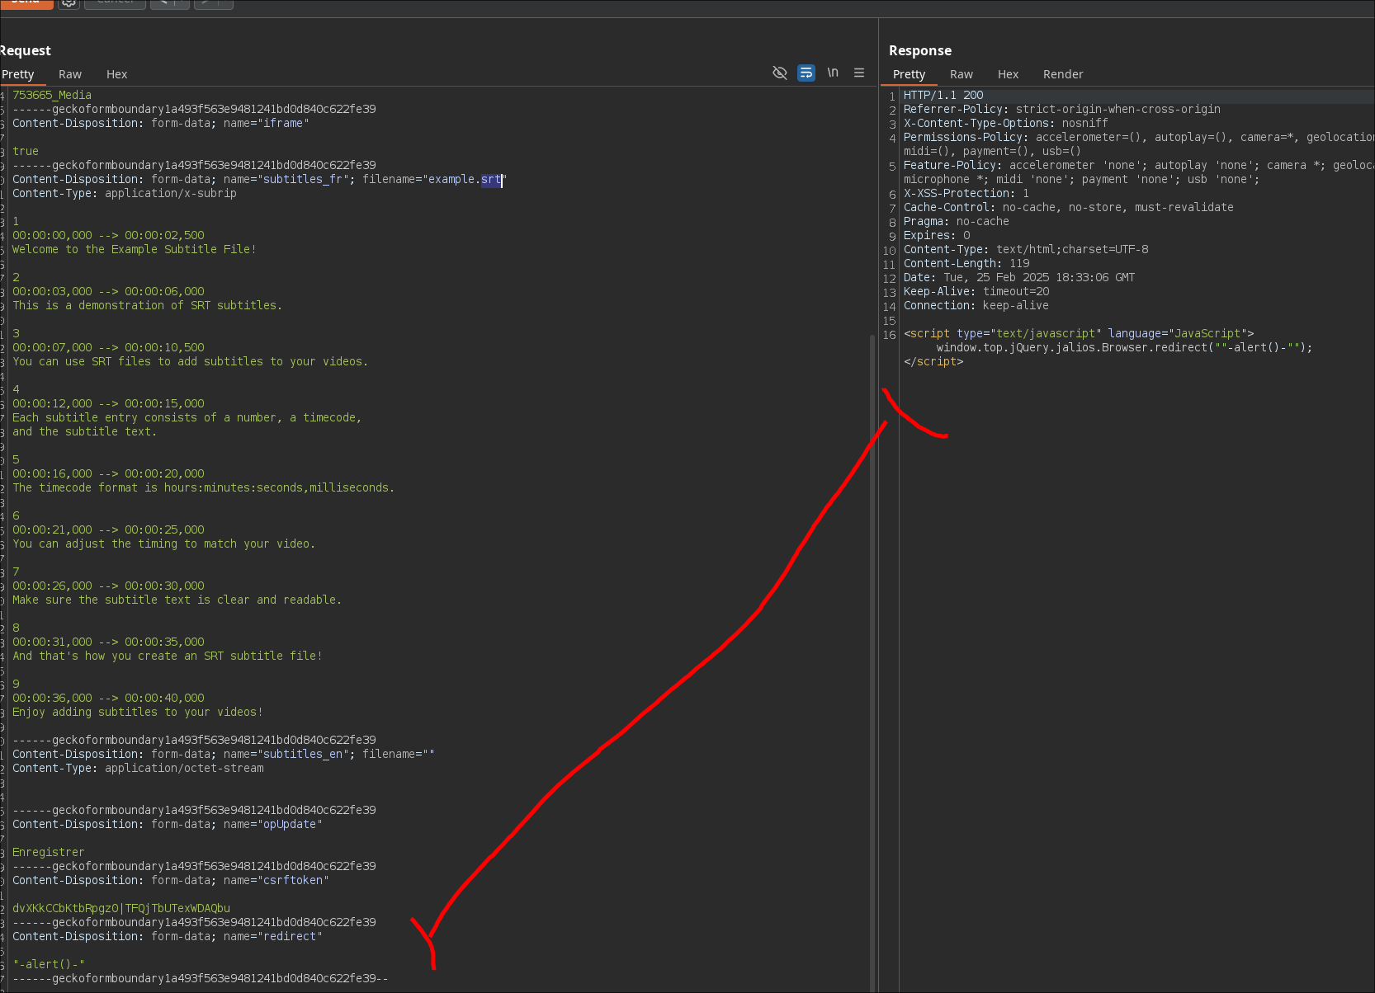Click "Welcome to the Example Subtitle File!" line

tap(135, 249)
